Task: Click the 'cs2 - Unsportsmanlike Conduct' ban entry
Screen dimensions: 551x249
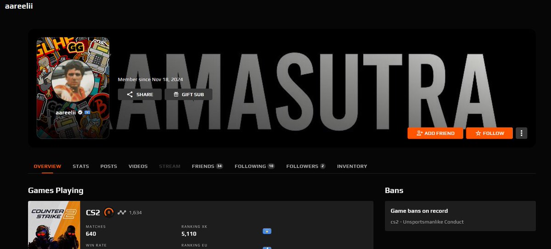Action: pyautogui.click(x=427, y=222)
